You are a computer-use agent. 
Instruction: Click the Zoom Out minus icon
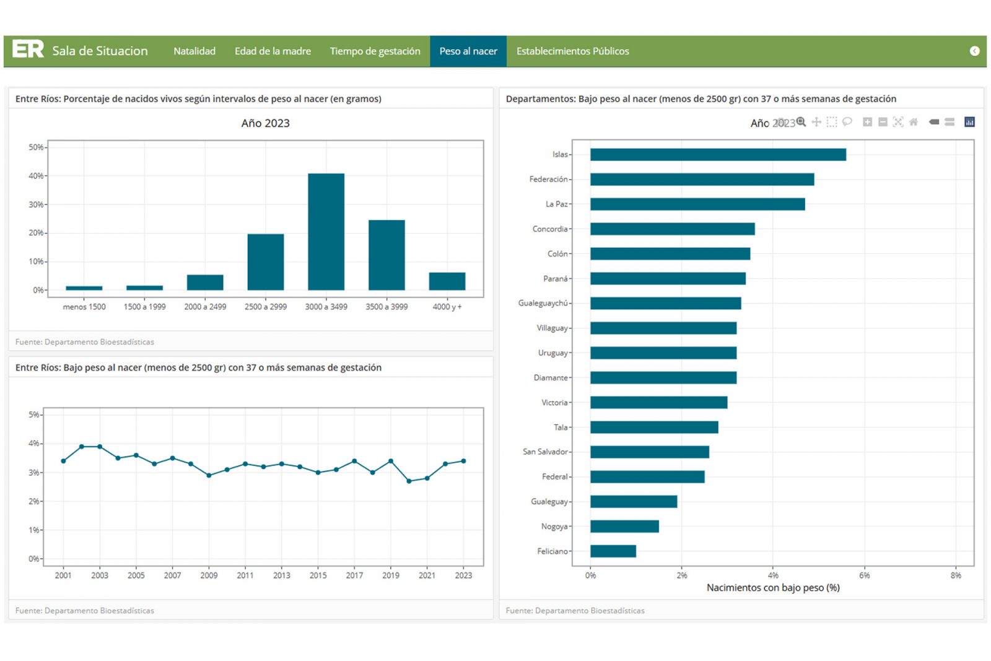pyautogui.click(x=883, y=122)
